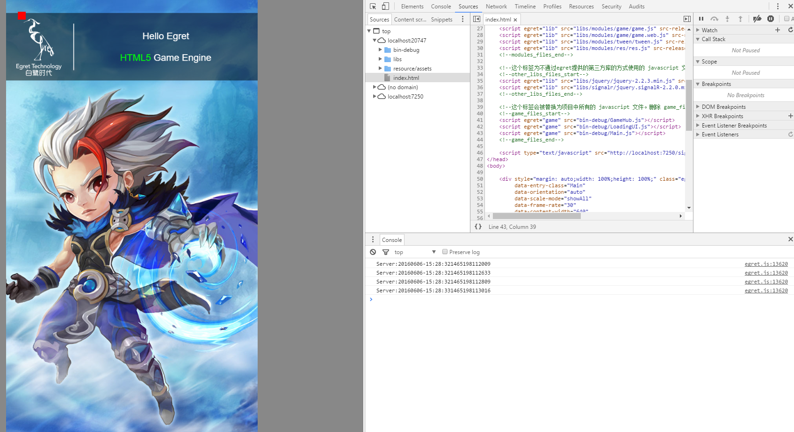Add a new watch expression
This screenshot has width=794, height=432.
[778, 30]
